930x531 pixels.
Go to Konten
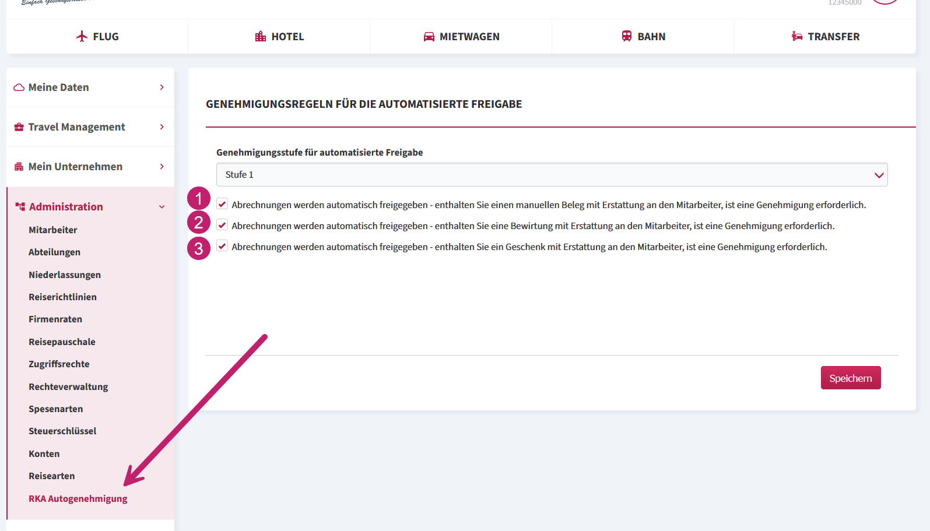click(x=44, y=454)
